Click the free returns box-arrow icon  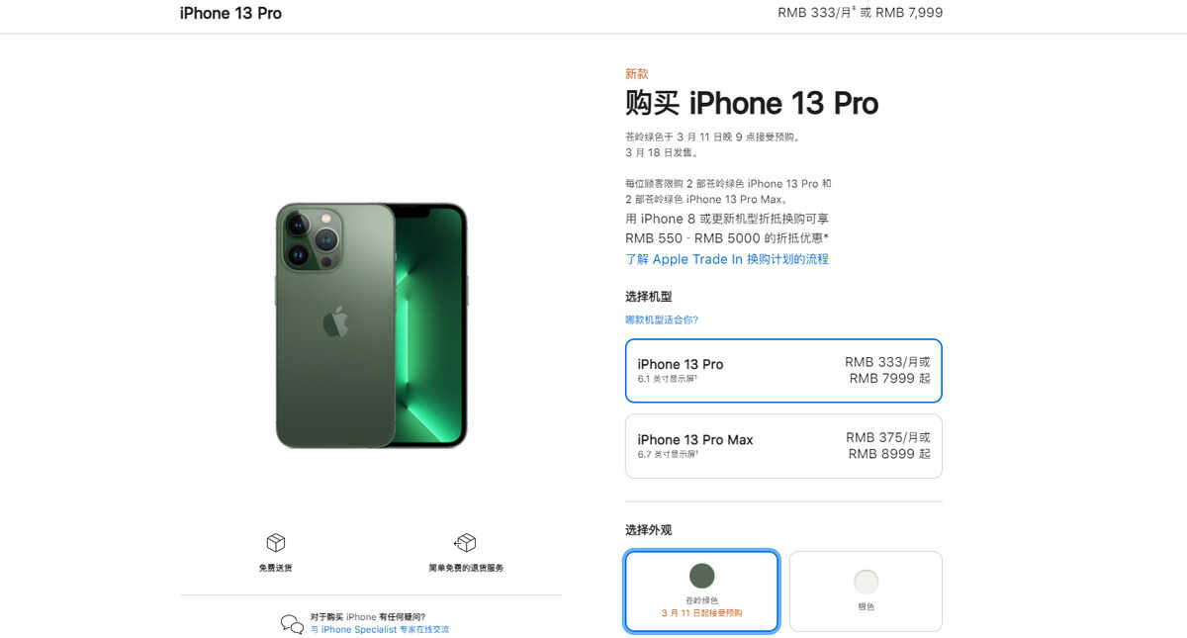[x=465, y=542]
